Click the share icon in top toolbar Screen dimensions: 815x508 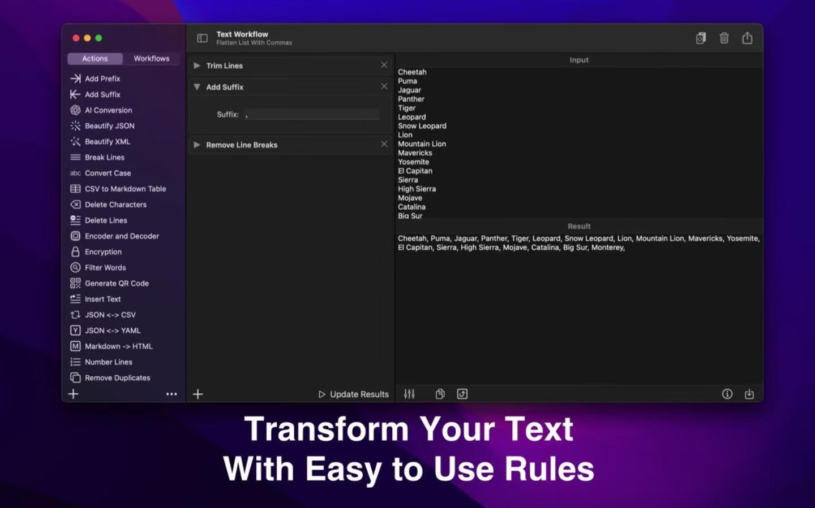pyautogui.click(x=747, y=38)
